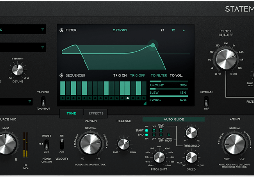Open the top-left preset dropdown arrow
Image resolution: width=254 pixels, height=178 pixels.
[43, 30]
